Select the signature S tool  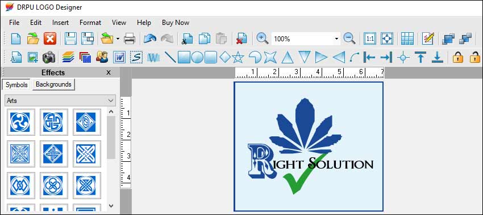(136, 57)
